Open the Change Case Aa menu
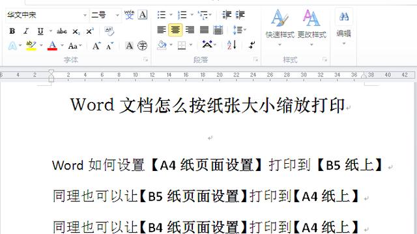The height and width of the screenshot is (234, 417). point(73,46)
